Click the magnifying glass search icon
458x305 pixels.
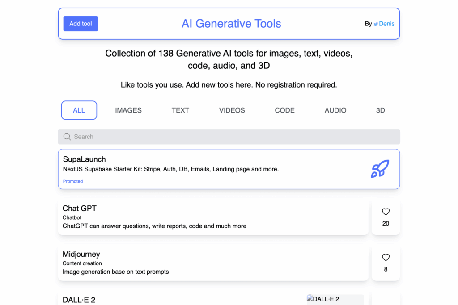coord(67,137)
